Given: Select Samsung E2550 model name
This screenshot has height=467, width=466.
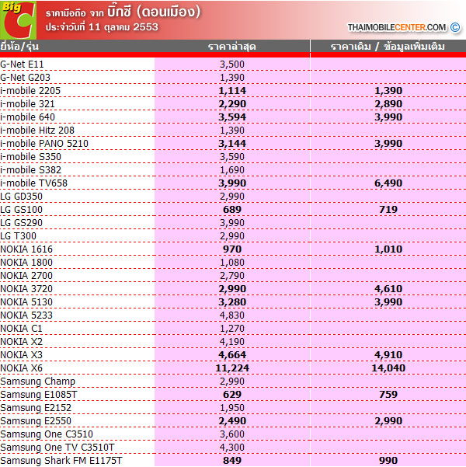Looking at the screenshot, I should coord(36,421).
